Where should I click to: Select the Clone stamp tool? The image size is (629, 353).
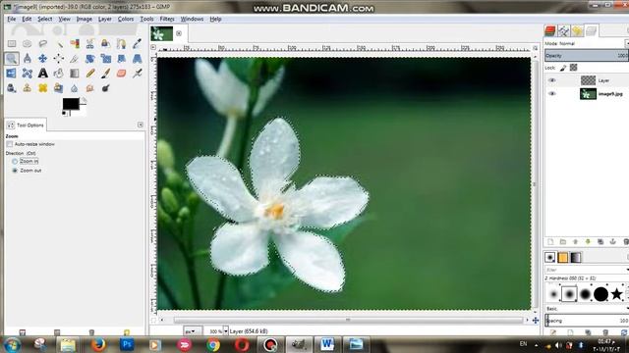[27, 88]
